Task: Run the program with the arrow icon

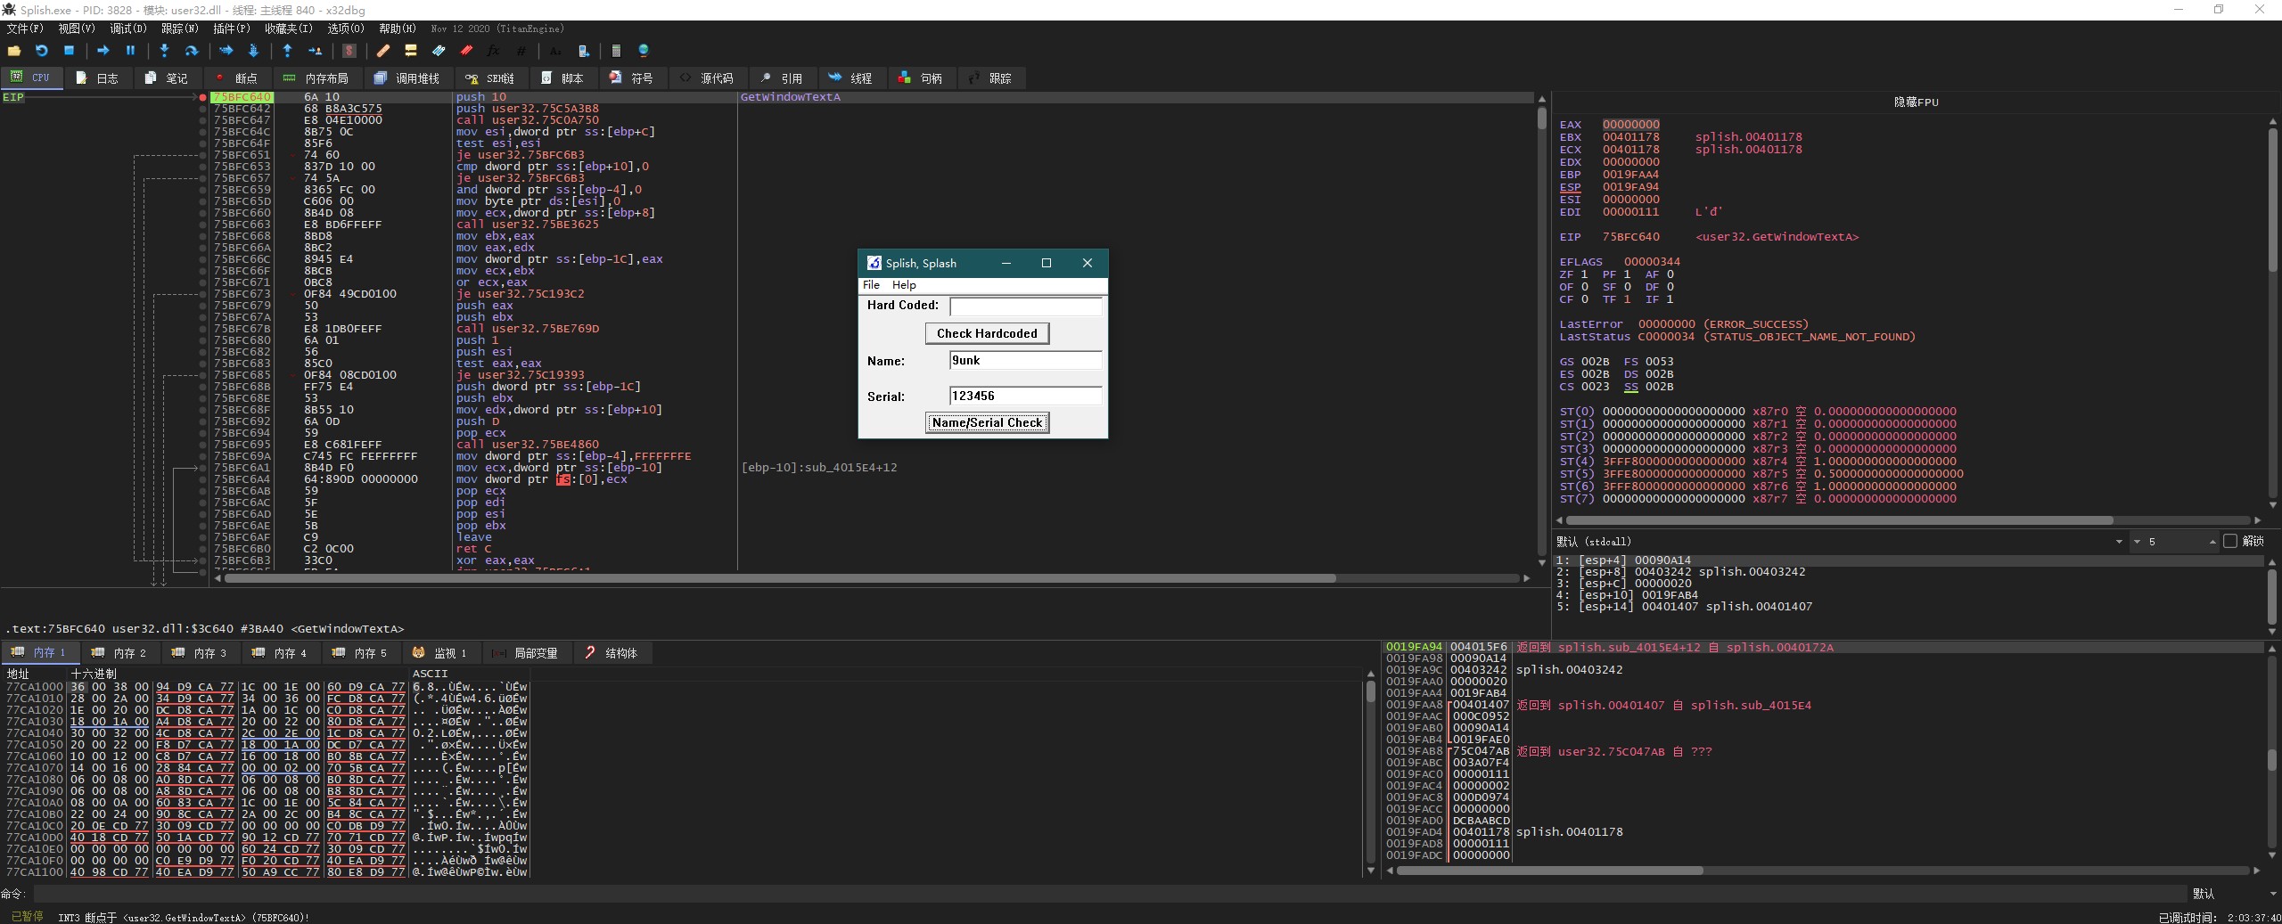Action: coord(103,51)
